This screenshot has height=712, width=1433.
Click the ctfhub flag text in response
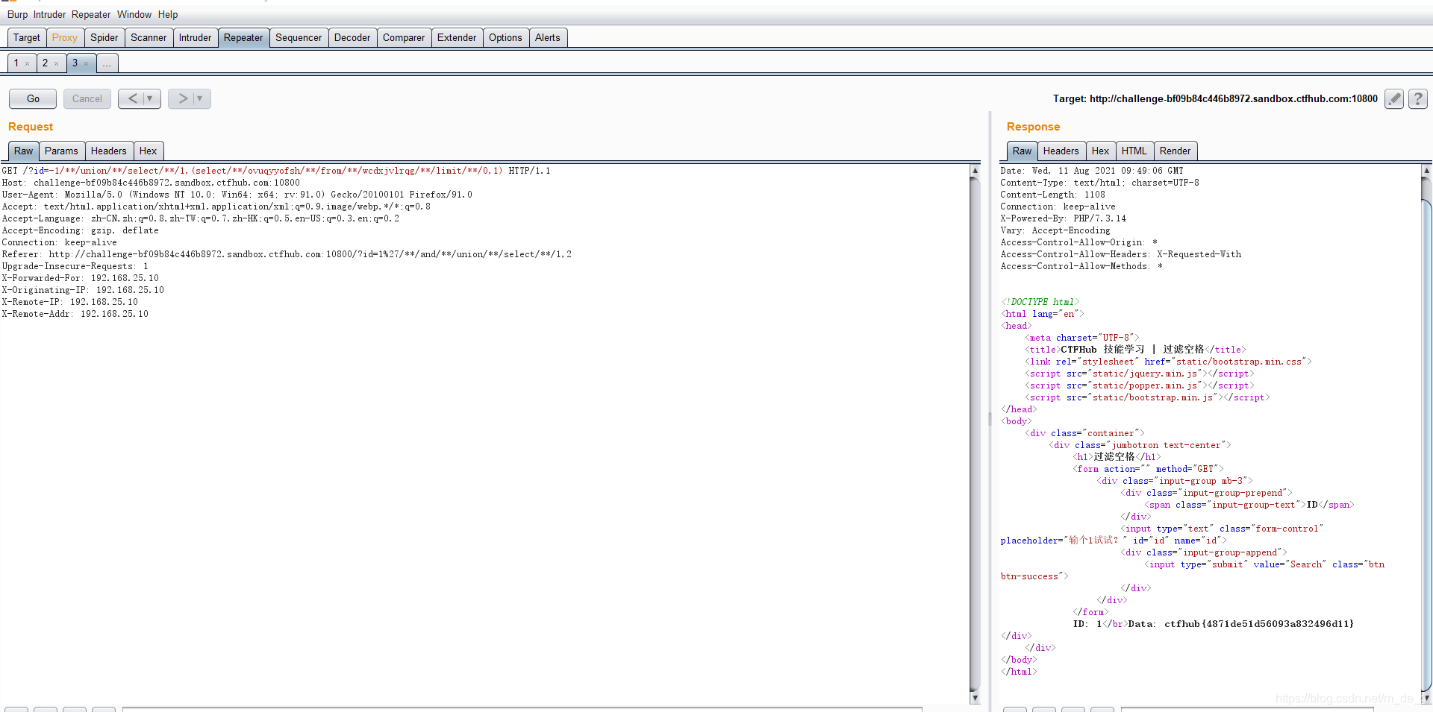1258,624
